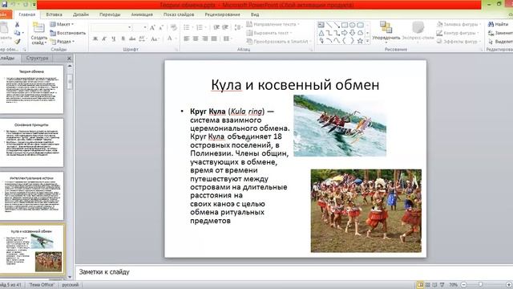
Task: Clear all formatting with the eraser icon
Action: click(x=174, y=28)
